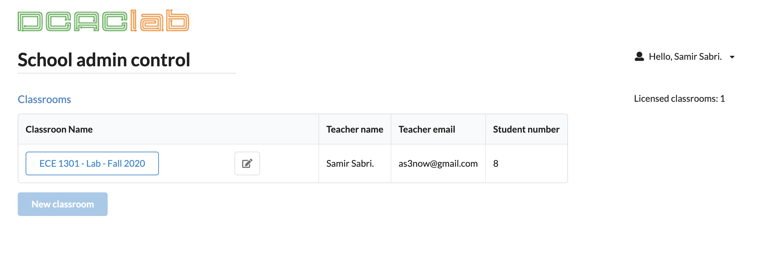Image resolution: width=765 pixels, height=258 pixels.
Task: Select the 'Student number' column header
Action: 526,129
